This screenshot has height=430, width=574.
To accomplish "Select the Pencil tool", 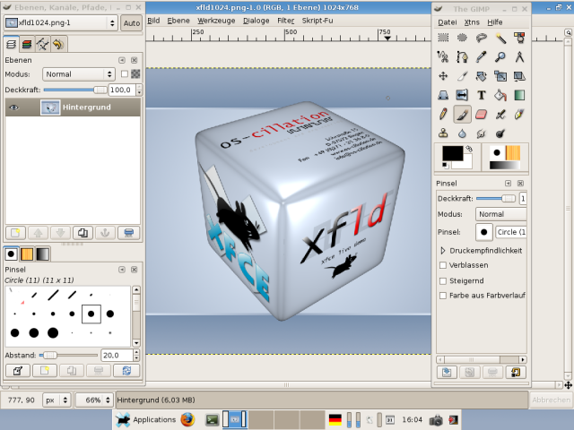I will click(443, 115).
